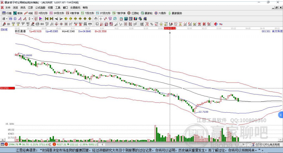Click the percent sign toolbar icon
The width and height of the screenshot is (283, 153).
coord(152,24)
